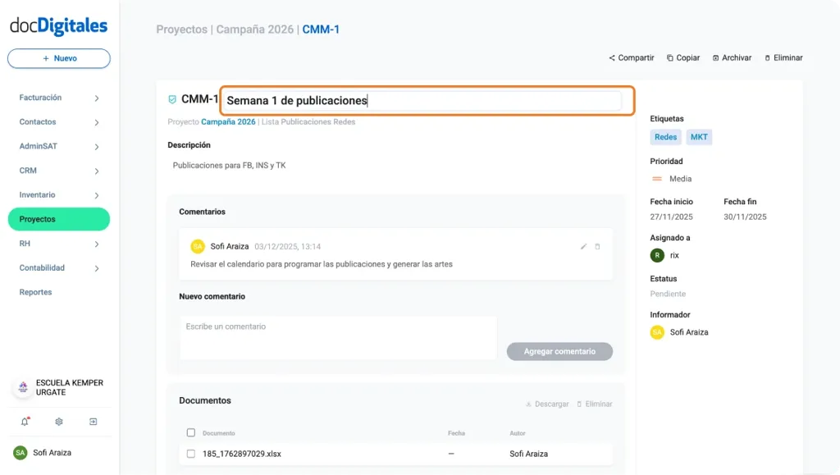This screenshot has width=840, height=475.
Task: Click the rix avatar under Asignado a
Action: [x=656, y=255]
